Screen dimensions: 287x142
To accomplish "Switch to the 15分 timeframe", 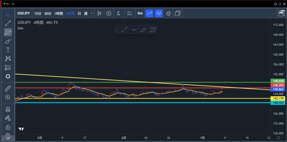I will (x=38, y=13).
